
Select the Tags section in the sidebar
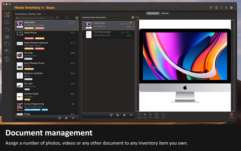(7, 29)
